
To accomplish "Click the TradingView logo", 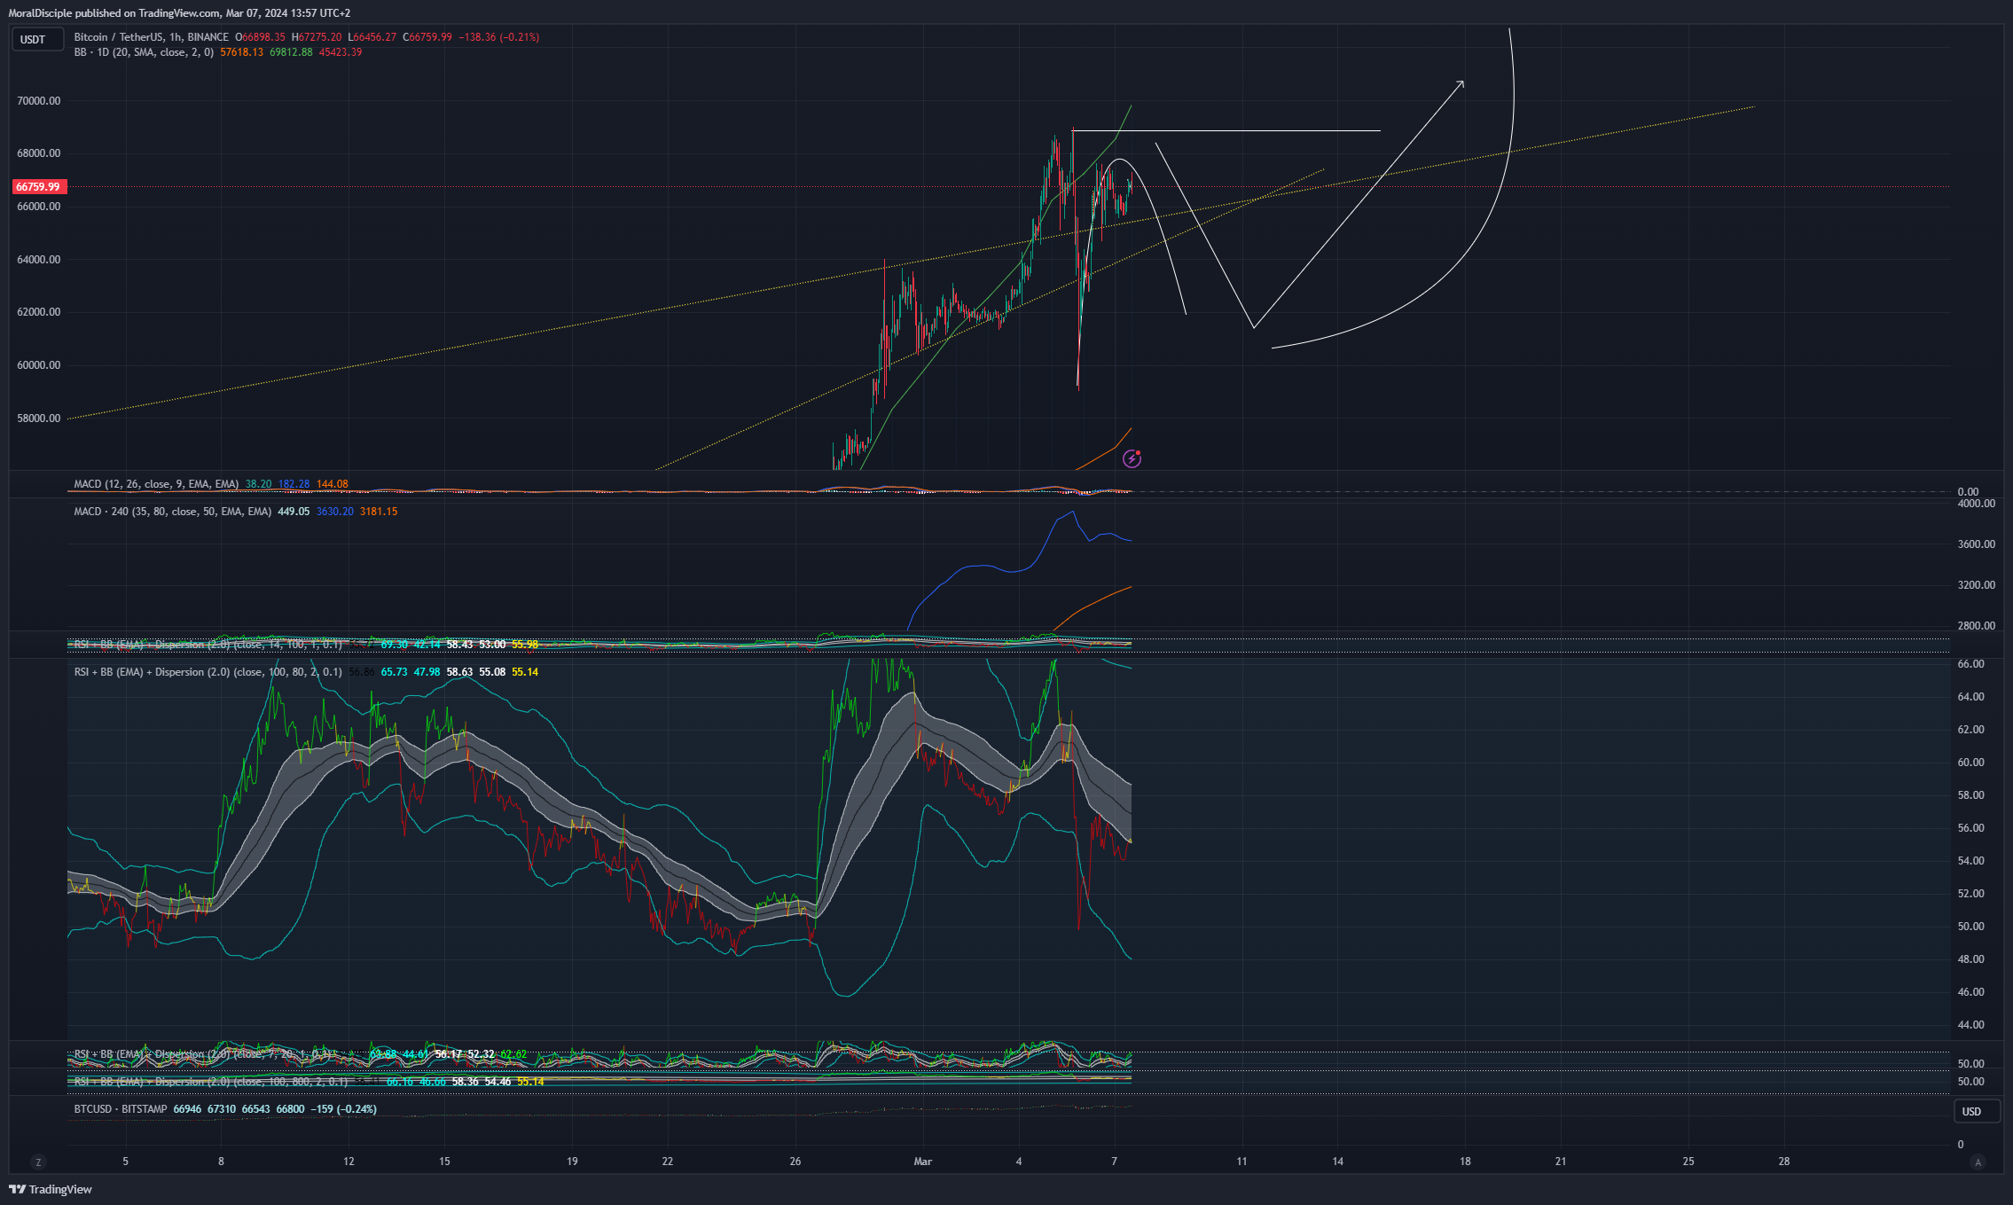I will [51, 1189].
